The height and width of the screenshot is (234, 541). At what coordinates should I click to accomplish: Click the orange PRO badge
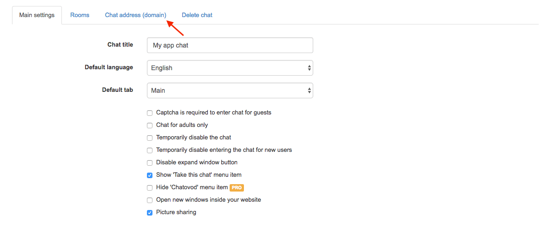click(237, 188)
